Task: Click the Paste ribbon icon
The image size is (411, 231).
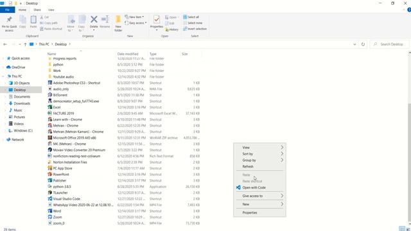Action: click(x=33, y=20)
